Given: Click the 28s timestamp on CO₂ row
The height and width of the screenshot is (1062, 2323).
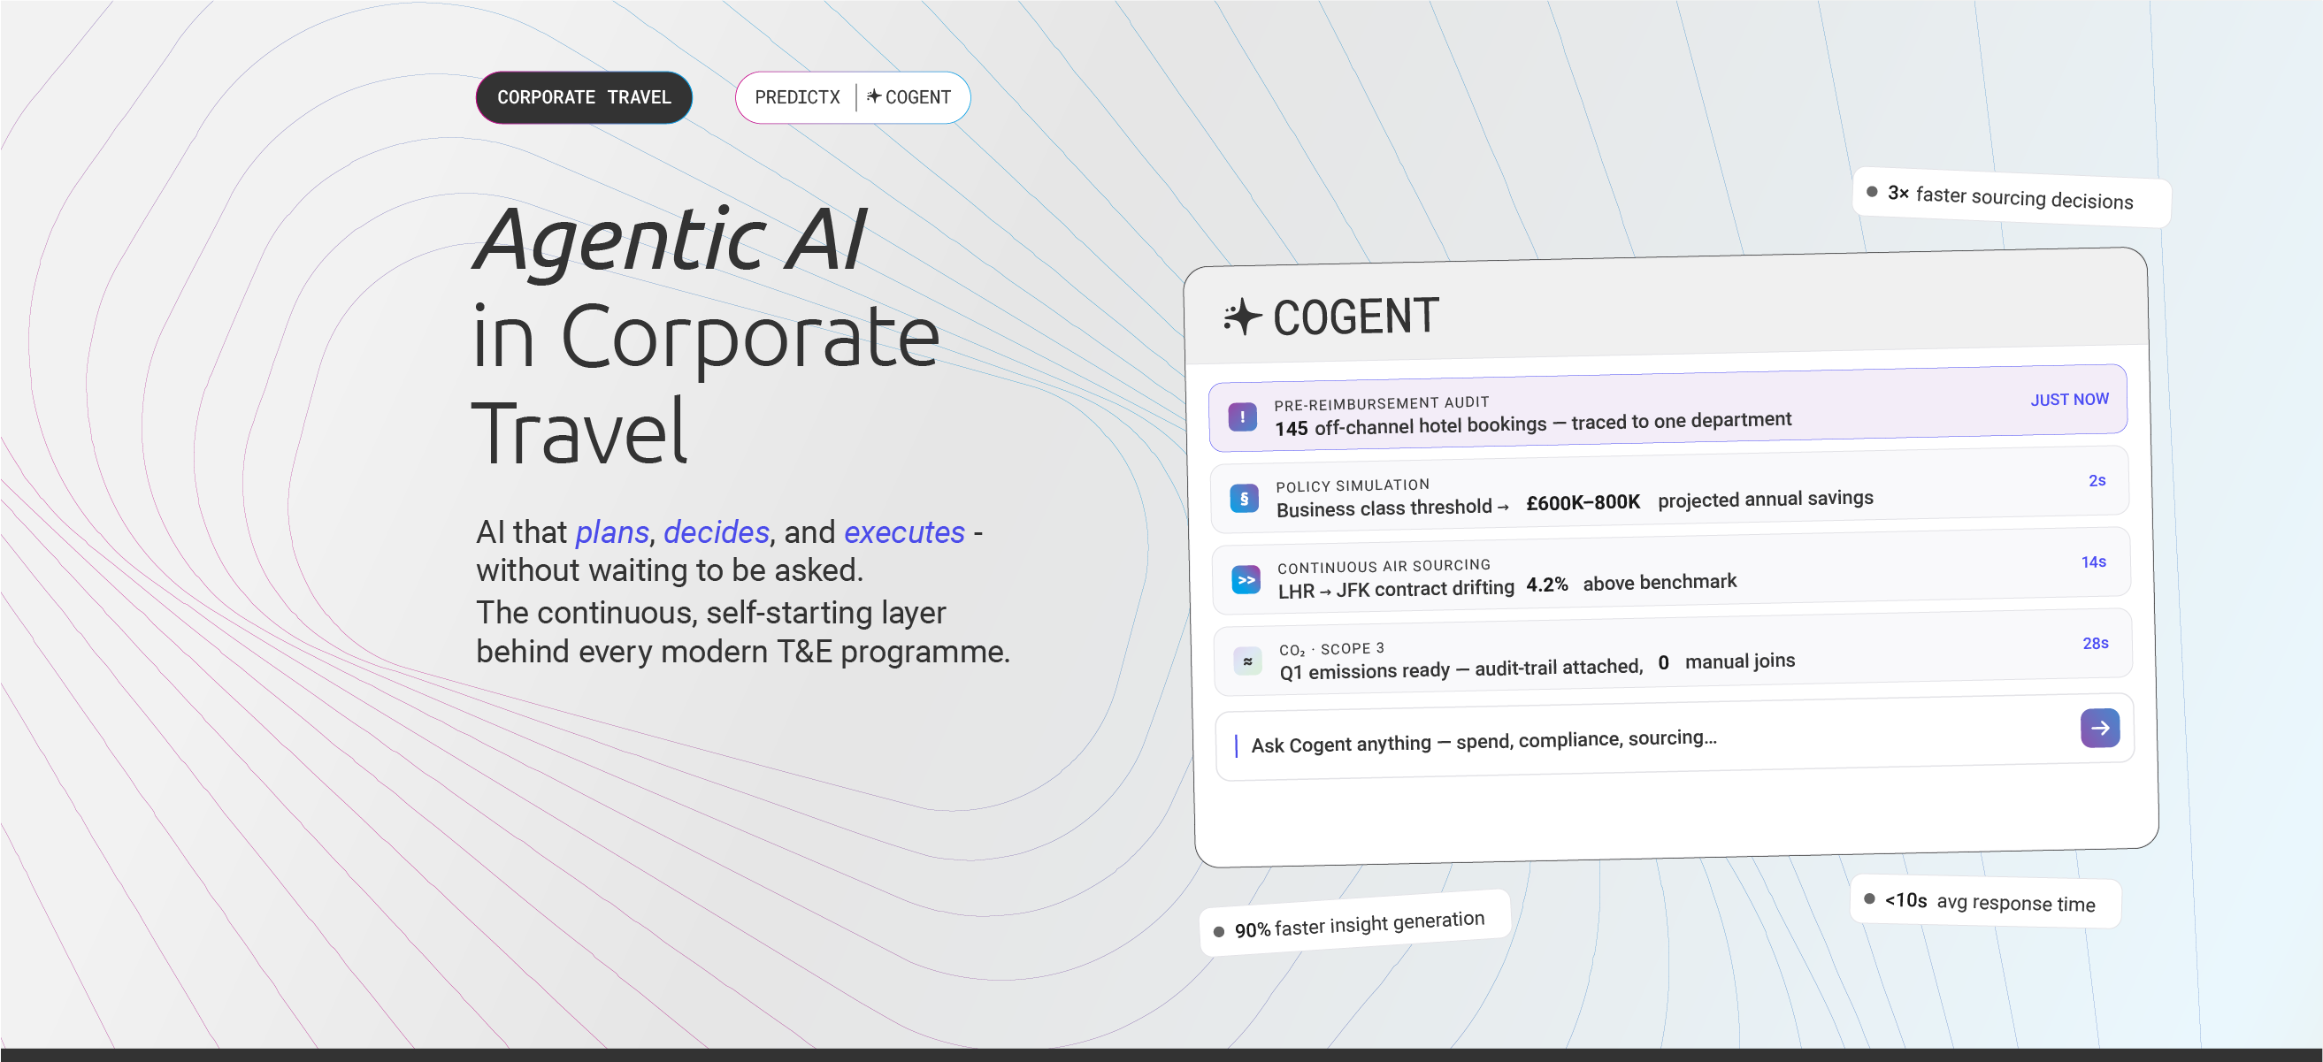Looking at the screenshot, I should pyautogui.click(x=2095, y=643).
